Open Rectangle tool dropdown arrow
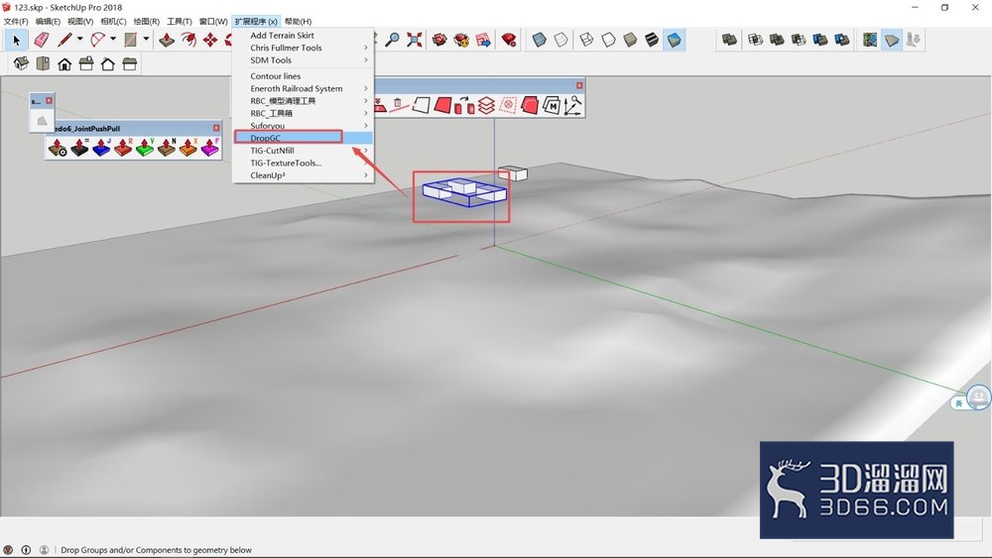 pos(146,40)
